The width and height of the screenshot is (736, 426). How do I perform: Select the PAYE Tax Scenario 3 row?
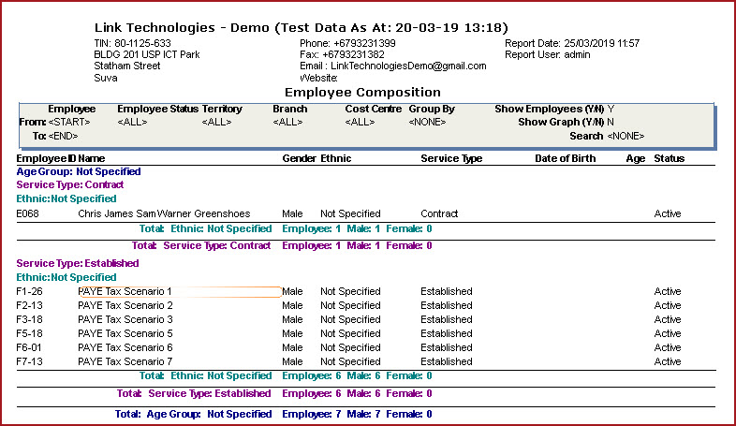coord(125,320)
